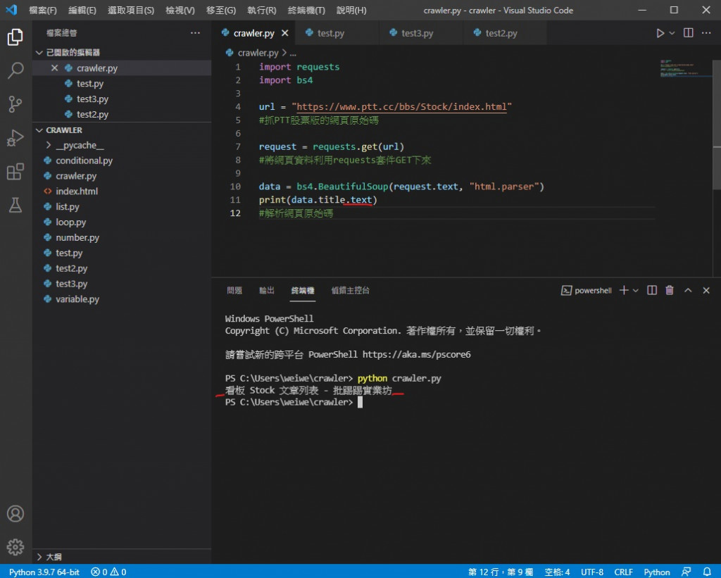Open notifications bell in status bar
This screenshot has height=578, width=721.
tap(707, 572)
